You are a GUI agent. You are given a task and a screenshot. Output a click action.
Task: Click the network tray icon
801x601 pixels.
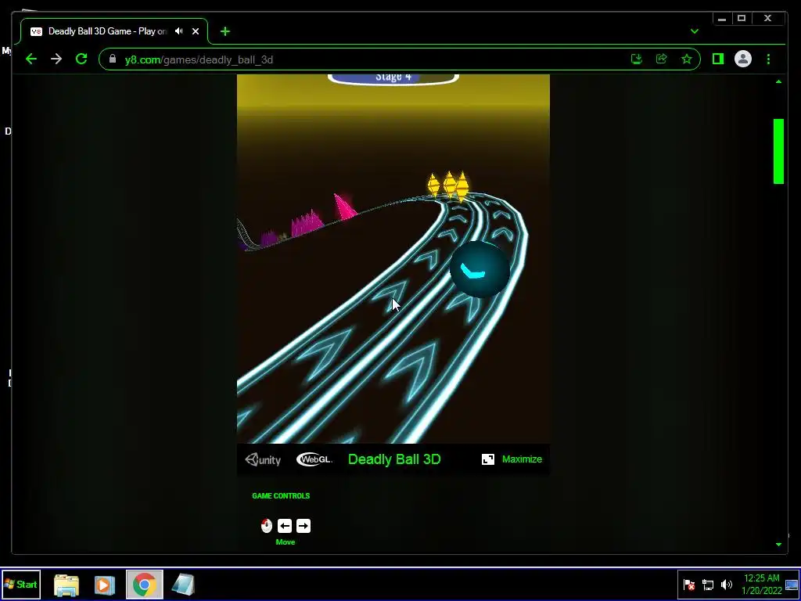[708, 585]
